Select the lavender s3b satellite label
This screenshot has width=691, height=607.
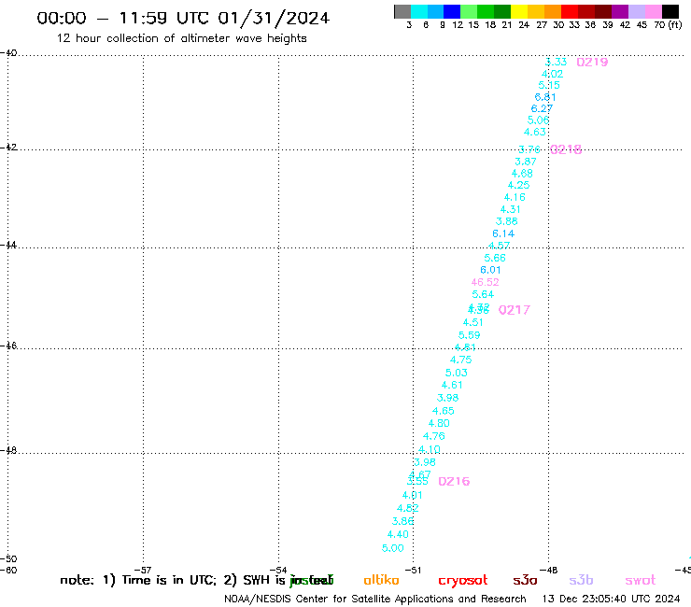[x=581, y=580]
